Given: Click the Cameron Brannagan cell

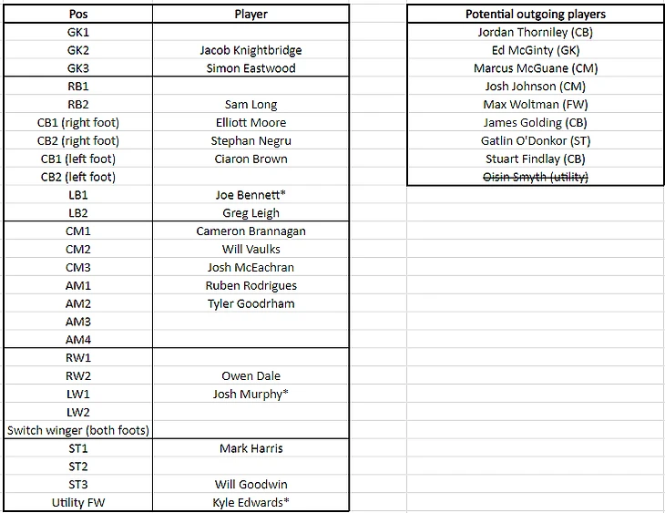Looking at the screenshot, I should tap(251, 231).
